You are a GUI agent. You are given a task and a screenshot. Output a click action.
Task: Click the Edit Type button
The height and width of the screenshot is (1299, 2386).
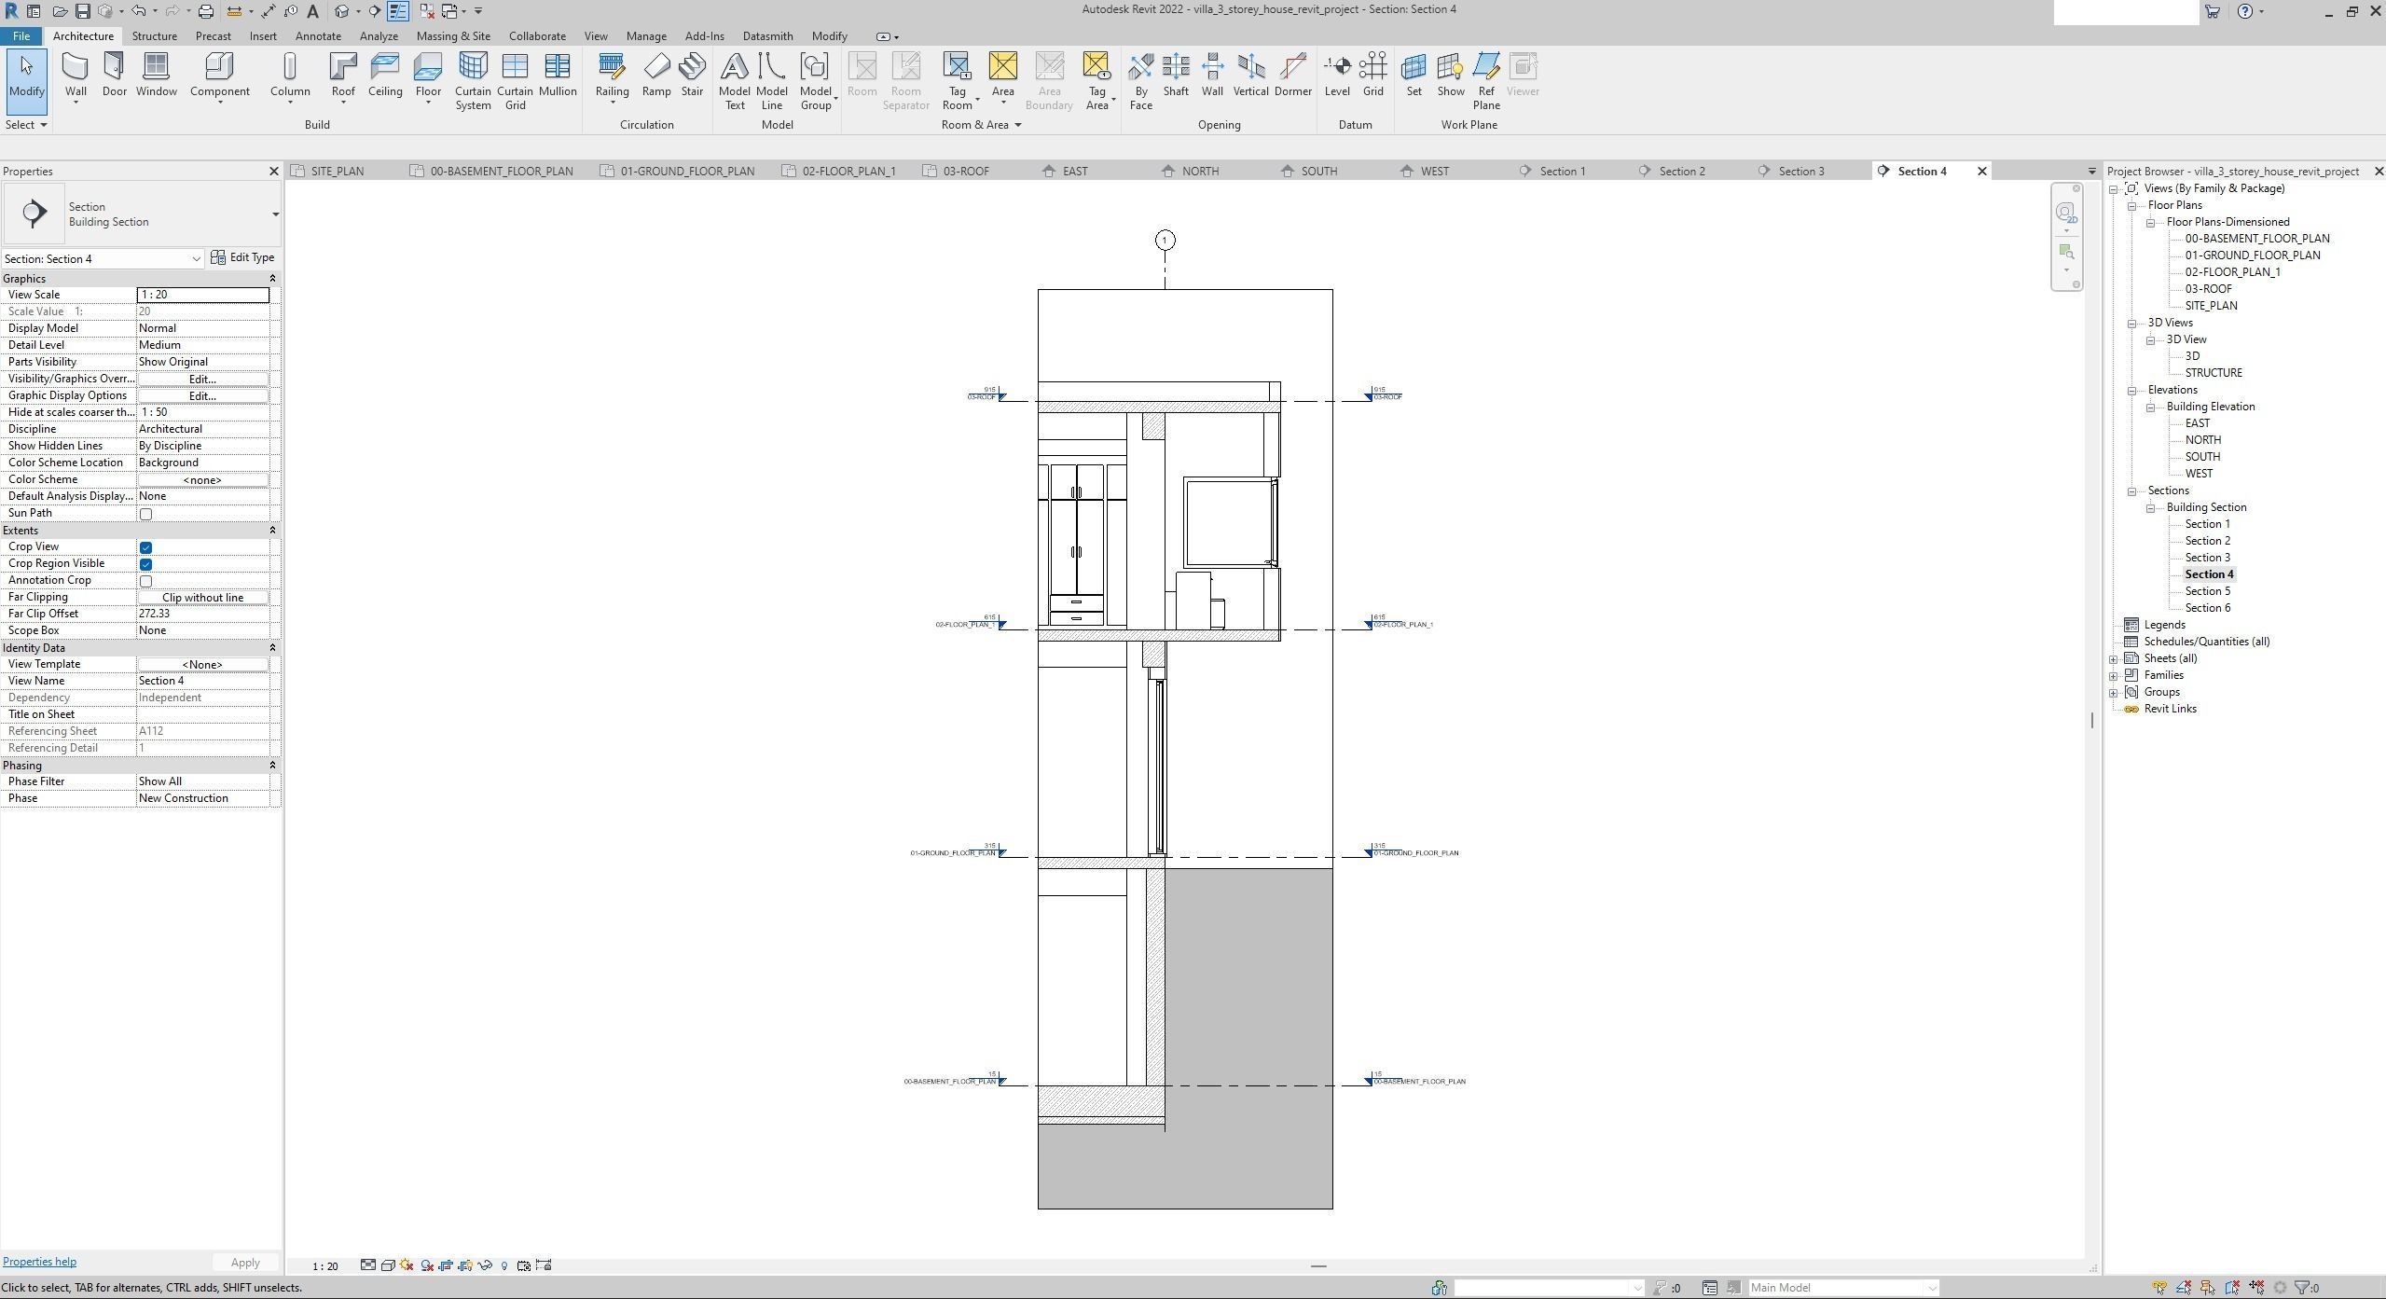point(243,257)
